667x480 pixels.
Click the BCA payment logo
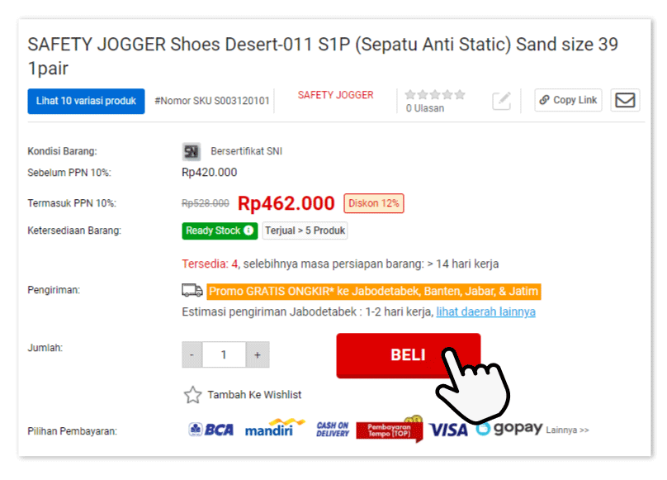point(211,430)
